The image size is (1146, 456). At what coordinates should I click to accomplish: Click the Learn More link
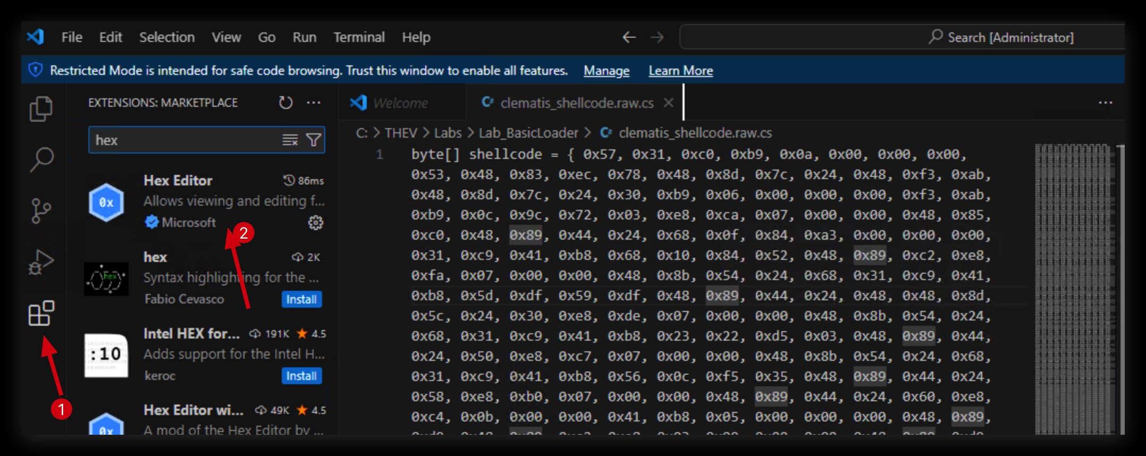[x=681, y=71]
